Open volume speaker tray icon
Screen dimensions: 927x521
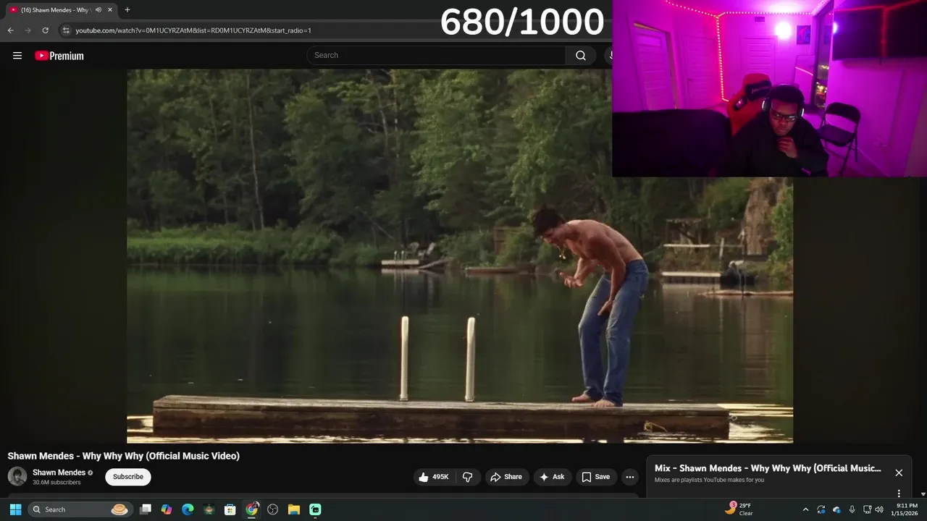tap(879, 509)
